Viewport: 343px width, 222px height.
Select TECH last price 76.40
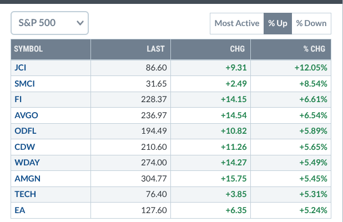click(156, 194)
